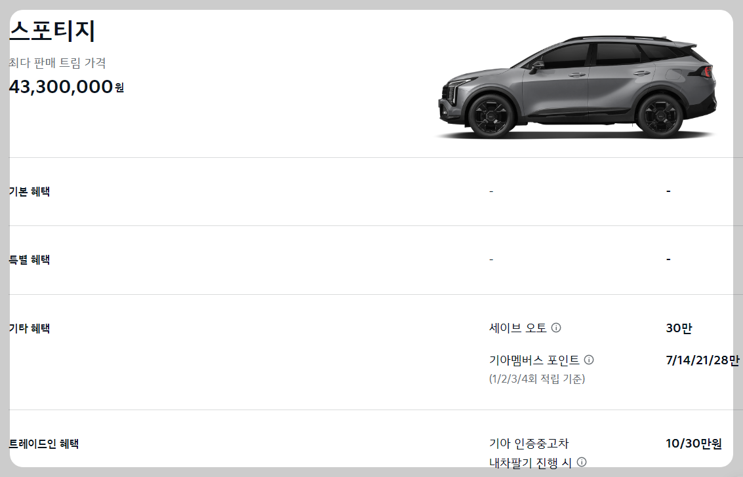Click the 최다 판매 트림 가격 label
This screenshot has height=477, width=743.
click(57, 62)
